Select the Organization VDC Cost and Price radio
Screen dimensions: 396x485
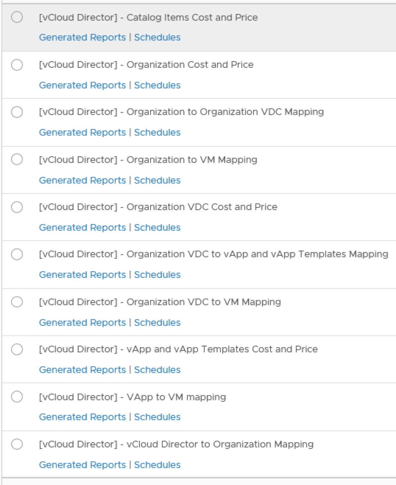[x=17, y=207]
